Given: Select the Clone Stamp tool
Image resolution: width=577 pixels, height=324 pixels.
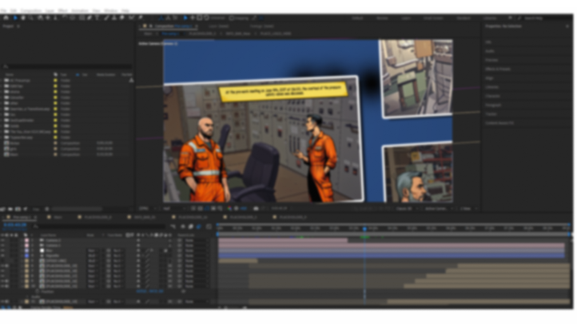Looking at the screenshot, I should [x=114, y=18].
